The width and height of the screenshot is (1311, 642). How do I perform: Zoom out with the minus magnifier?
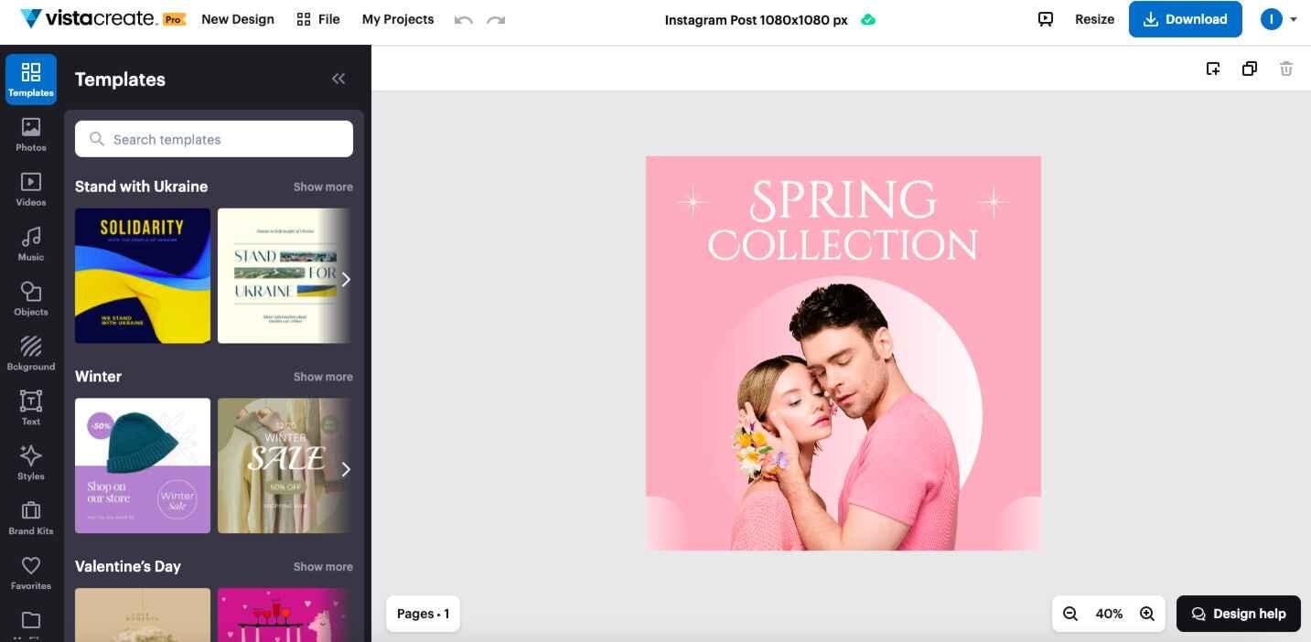pos(1070,614)
